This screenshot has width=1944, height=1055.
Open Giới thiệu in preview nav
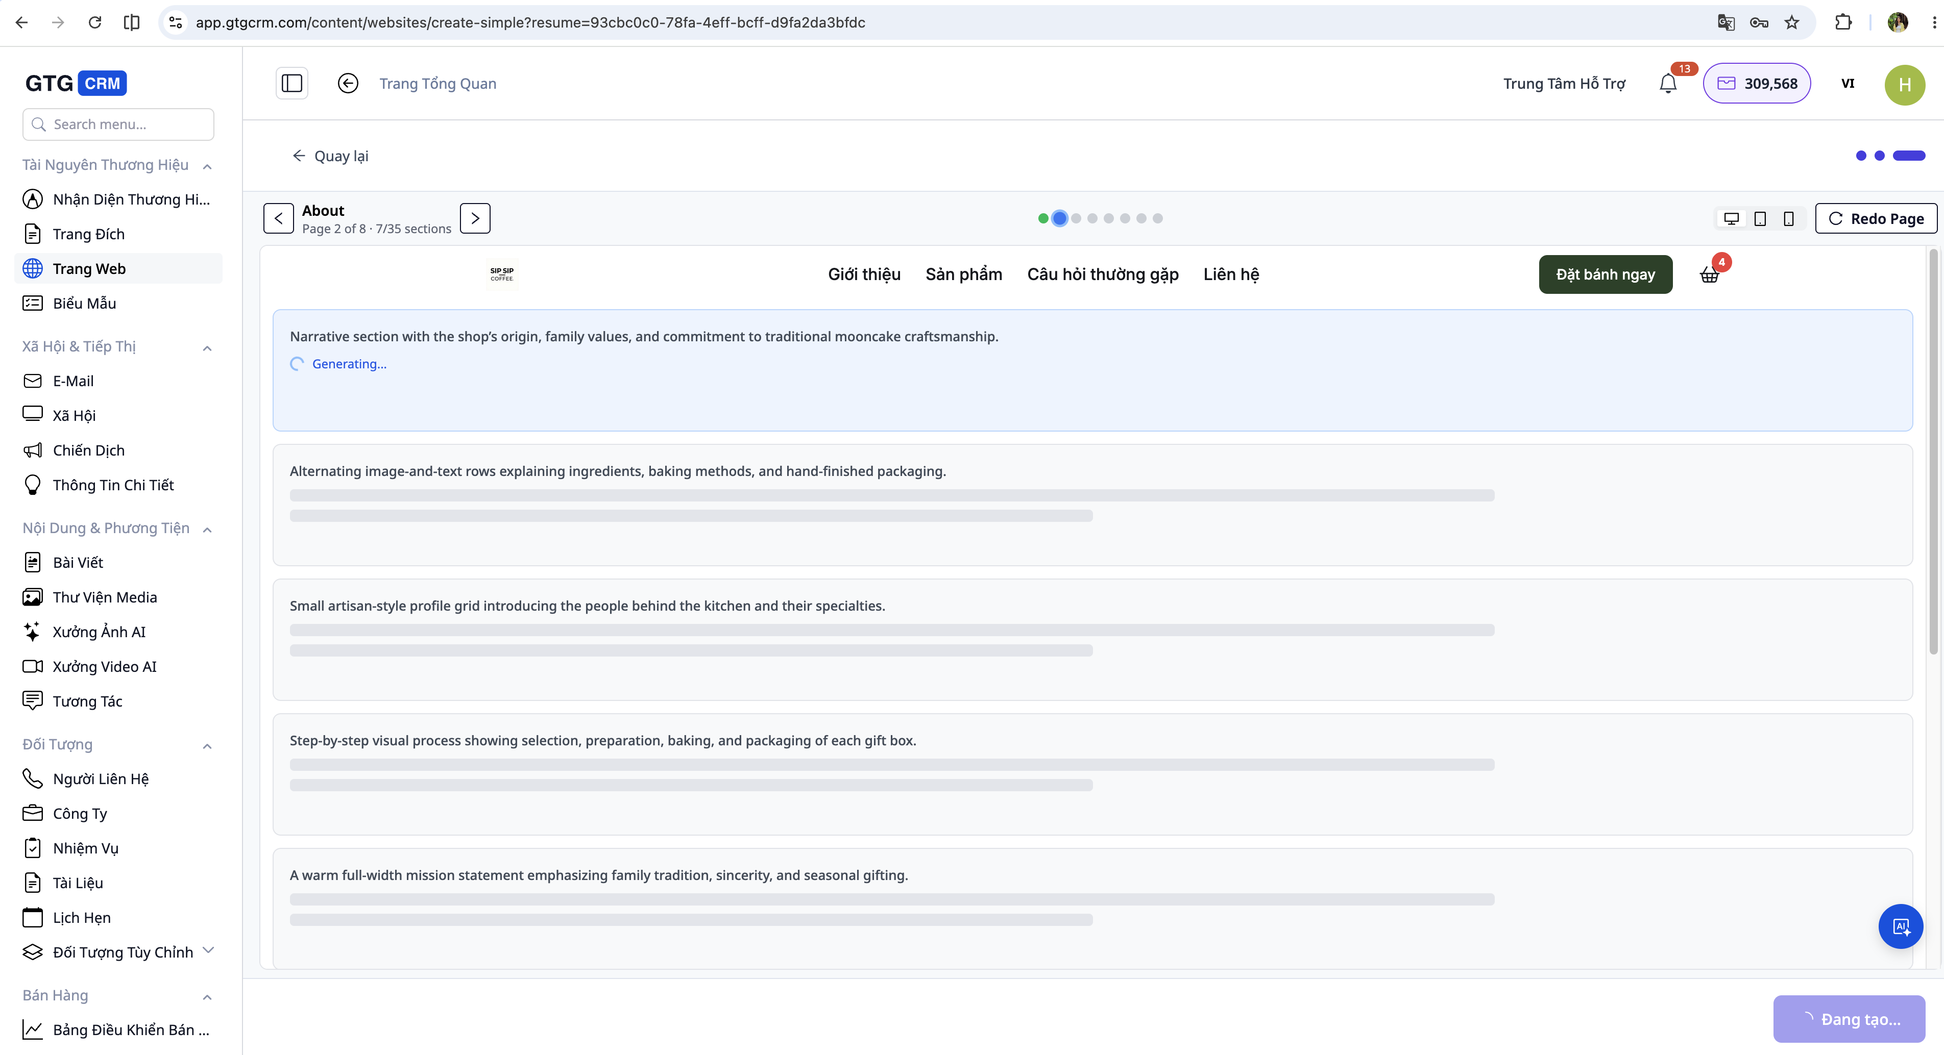coord(864,274)
